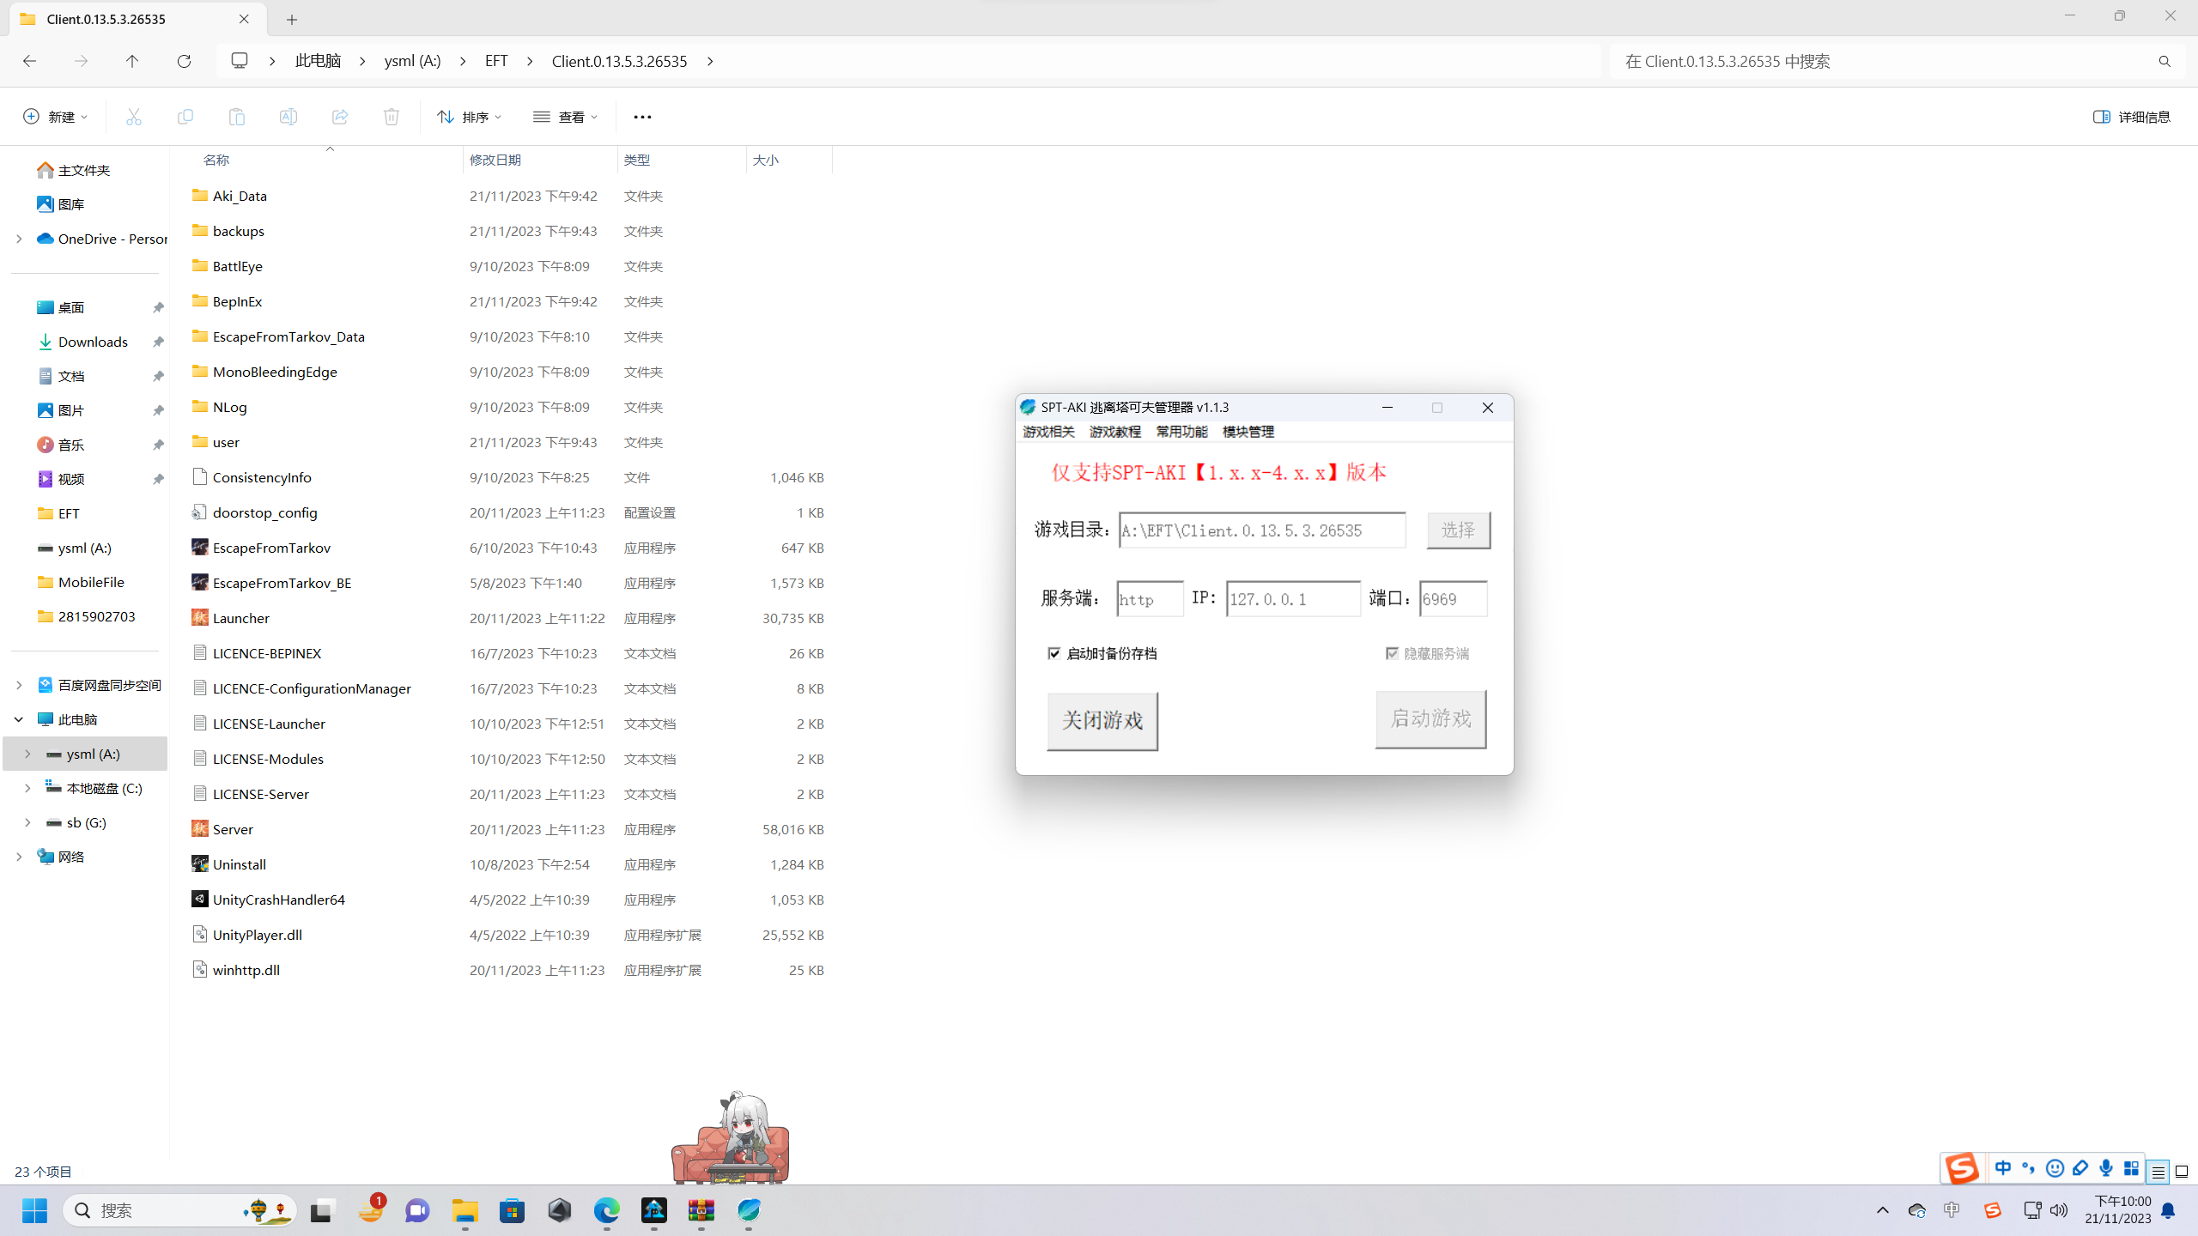Toggle the 隐藏服务端 checkbox
Viewport: 2198px width, 1236px height.
tap(1392, 653)
